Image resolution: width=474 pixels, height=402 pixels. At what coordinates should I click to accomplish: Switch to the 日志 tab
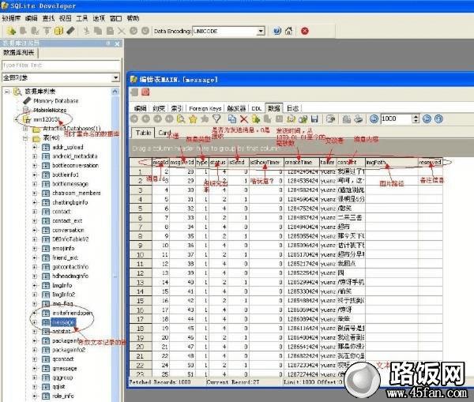click(x=292, y=108)
